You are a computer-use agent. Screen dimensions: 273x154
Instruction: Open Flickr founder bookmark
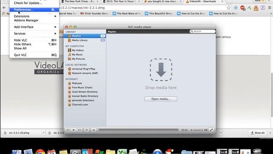pos(95,13)
